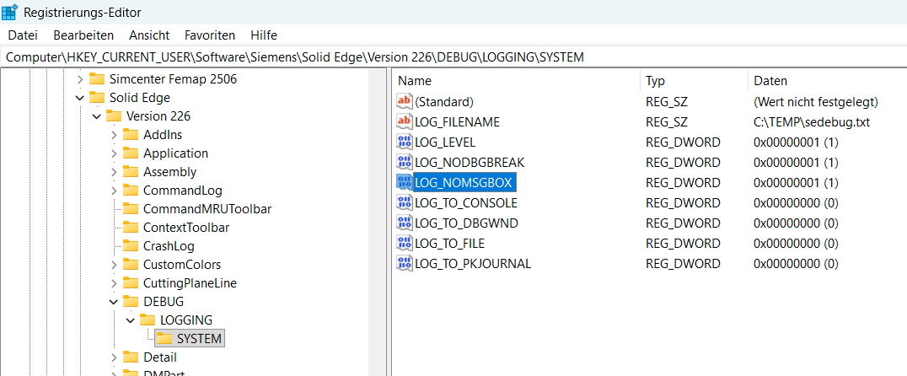The image size is (907, 376).
Task: Expand the Assembly key
Action: (114, 172)
